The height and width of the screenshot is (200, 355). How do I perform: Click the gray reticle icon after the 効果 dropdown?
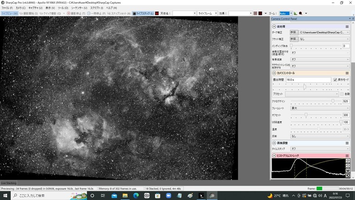[256, 13]
